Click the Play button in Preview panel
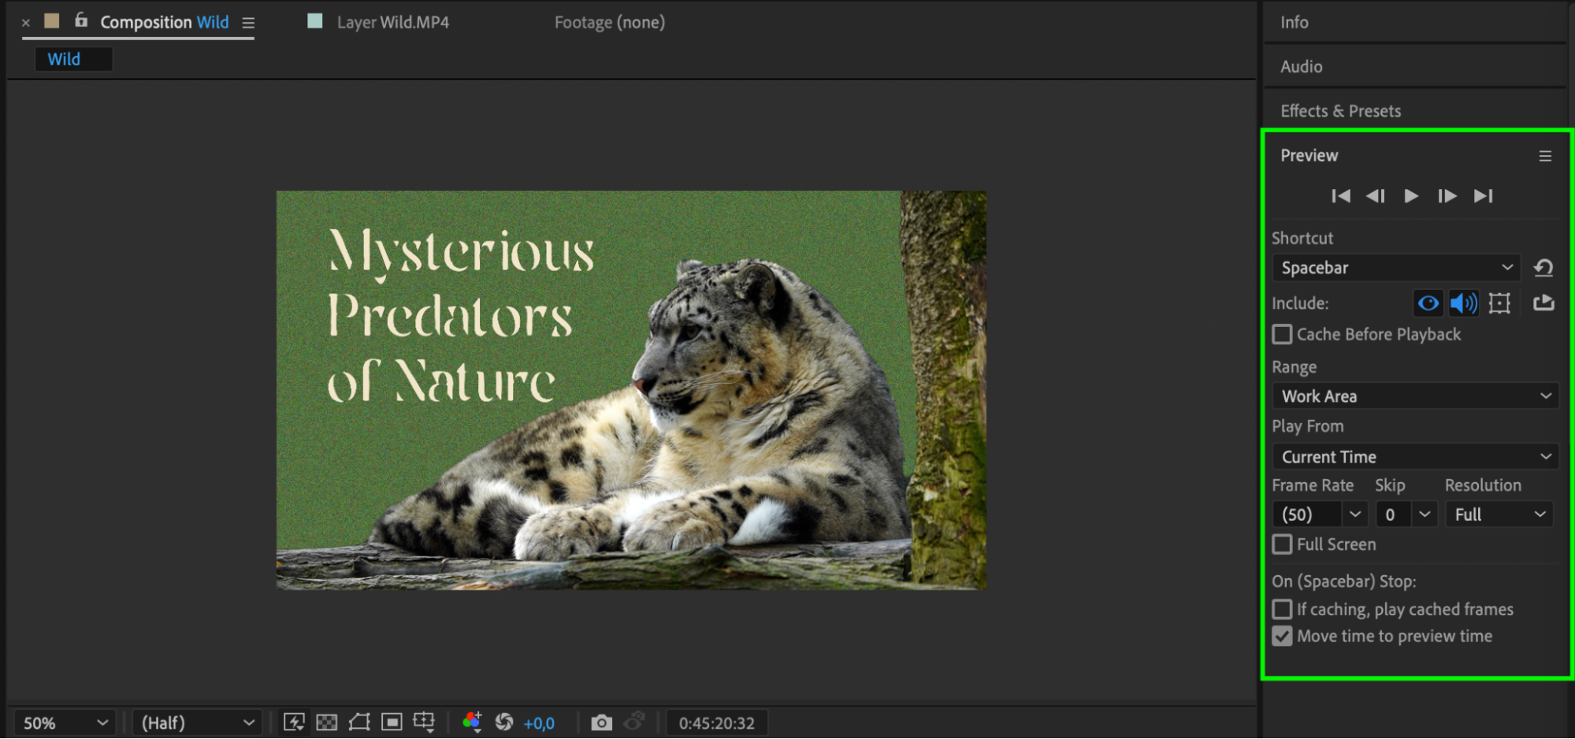The image size is (1575, 739). pyautogui.click(x=1411, y=196)
